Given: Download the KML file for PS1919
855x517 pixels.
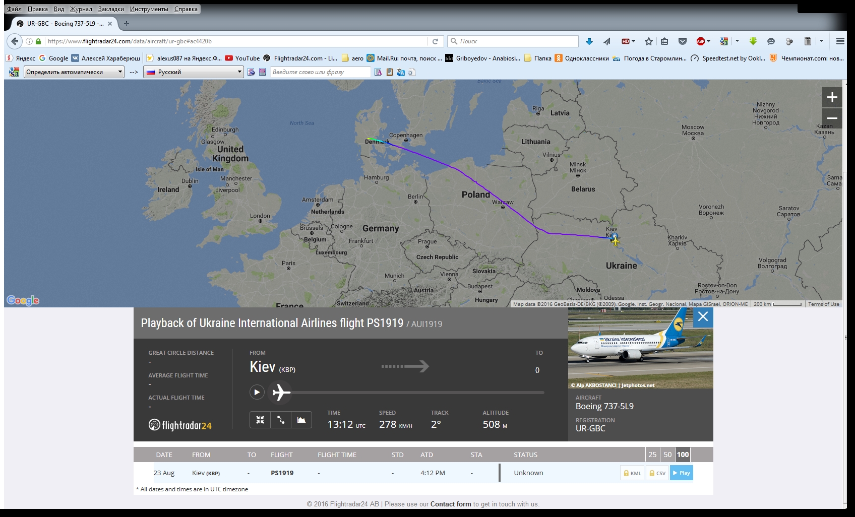Looking at the screenshot, I should pos(632,473).
